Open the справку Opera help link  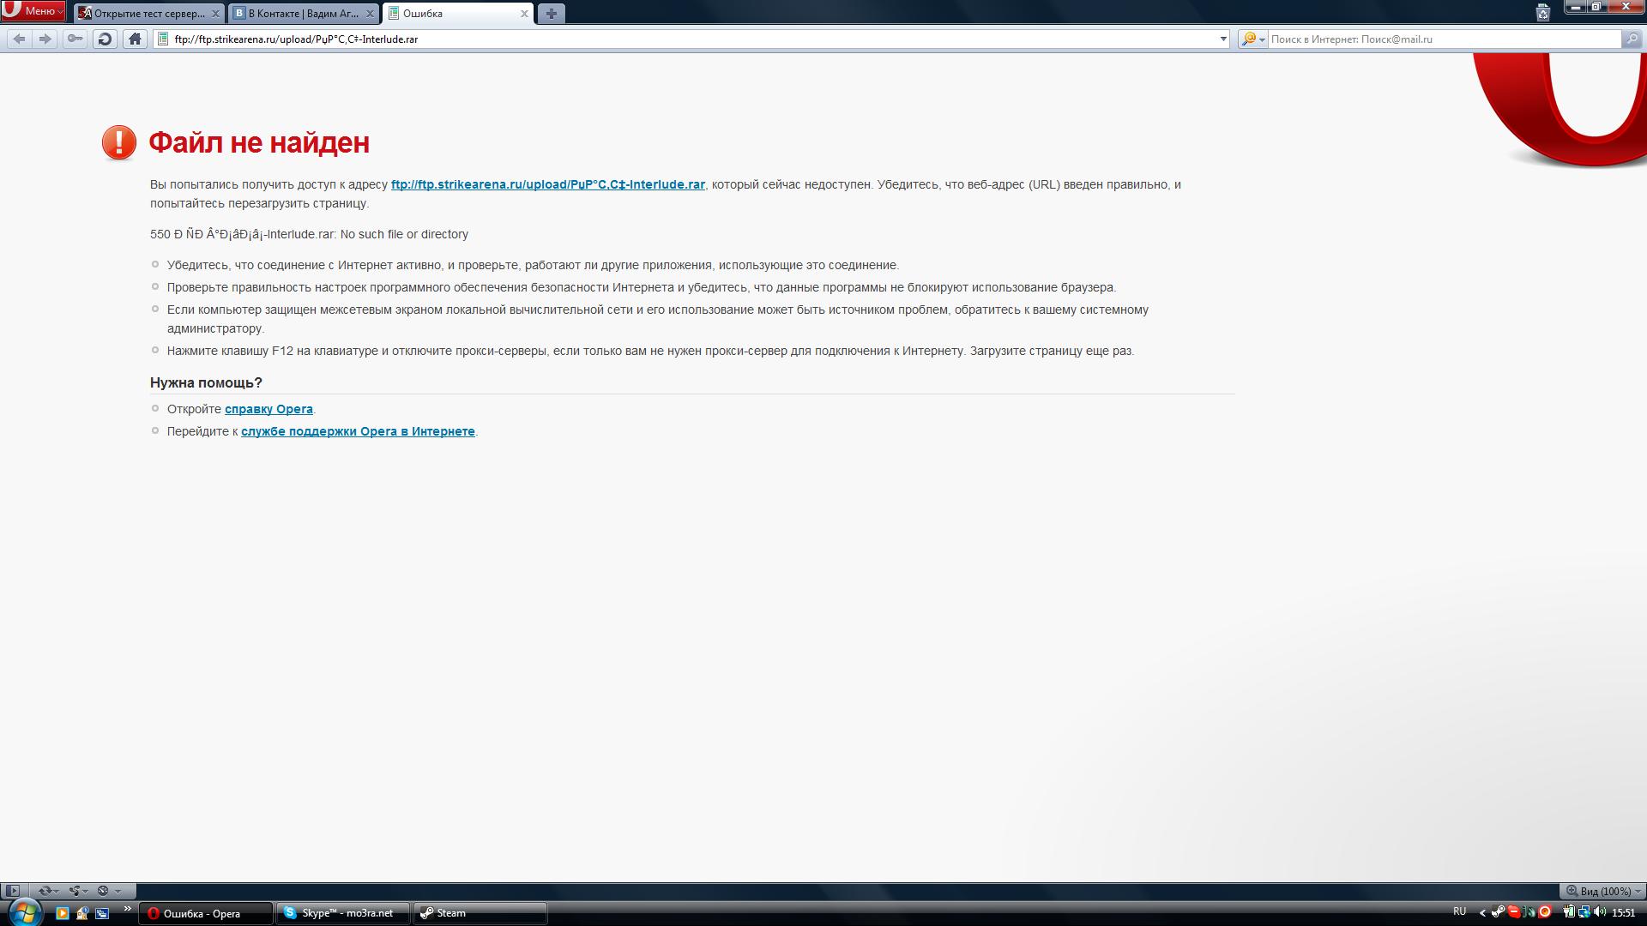pos(268,409)
